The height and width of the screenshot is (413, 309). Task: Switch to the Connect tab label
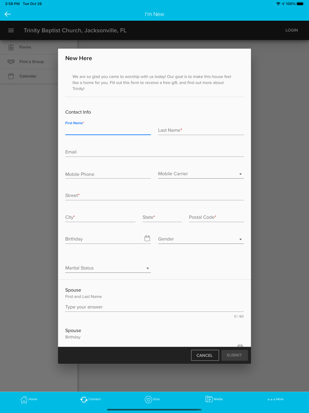pos(94,399)
